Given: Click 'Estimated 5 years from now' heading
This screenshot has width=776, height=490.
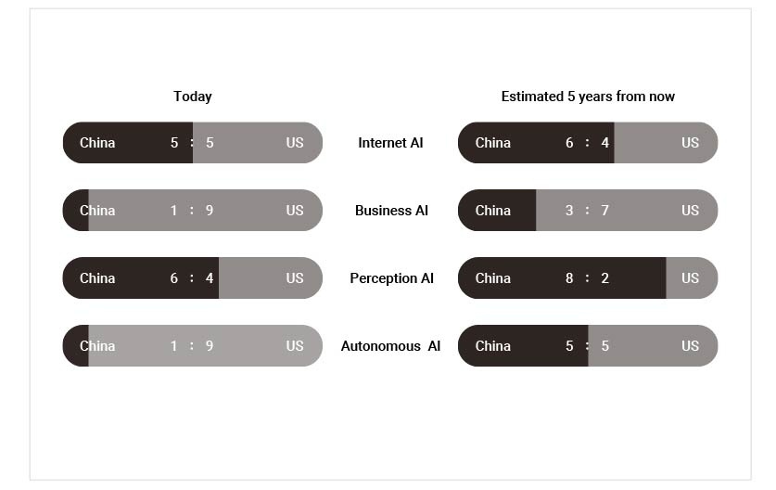Looking at the screenshot, I should [588, 97].
